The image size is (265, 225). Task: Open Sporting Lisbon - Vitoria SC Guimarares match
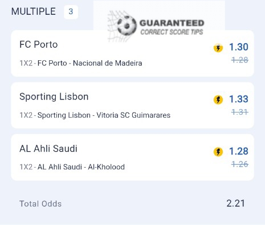coord(104,115)
